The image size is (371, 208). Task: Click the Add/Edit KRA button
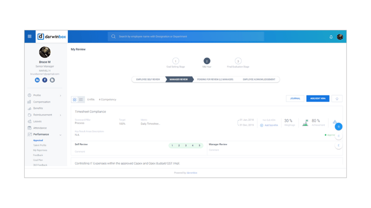click(318, 99)
